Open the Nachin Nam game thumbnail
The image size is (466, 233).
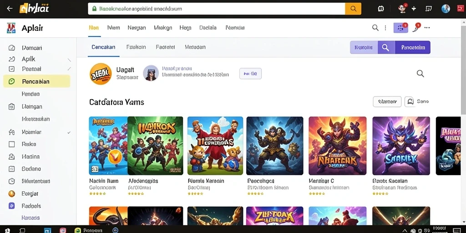click(x=108, y=146)
